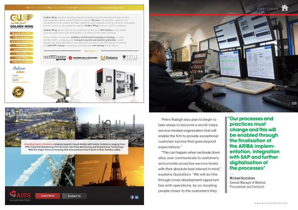Click the home icon at top right
The image size is (298, 210).
(285, 7)
